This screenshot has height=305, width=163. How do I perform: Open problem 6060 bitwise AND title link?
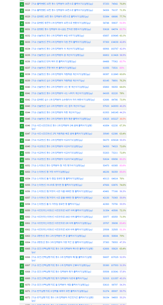click(x=62, y=217)
